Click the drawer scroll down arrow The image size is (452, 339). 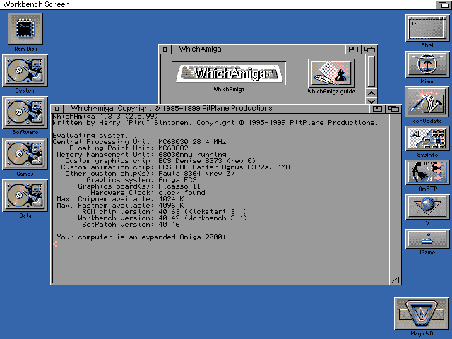point(371,101)
